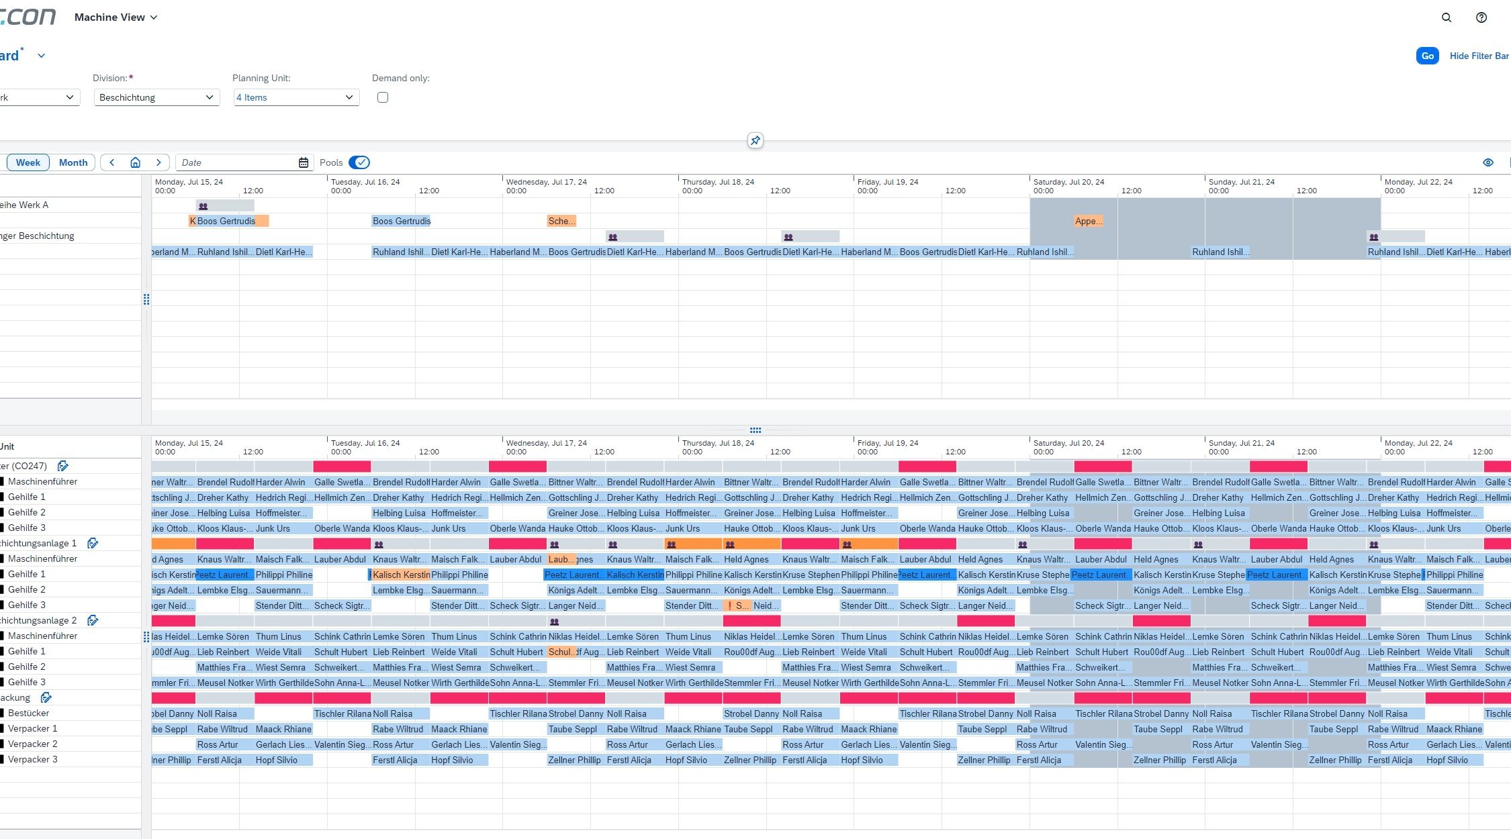Switch to the Month view

(73, 162)
